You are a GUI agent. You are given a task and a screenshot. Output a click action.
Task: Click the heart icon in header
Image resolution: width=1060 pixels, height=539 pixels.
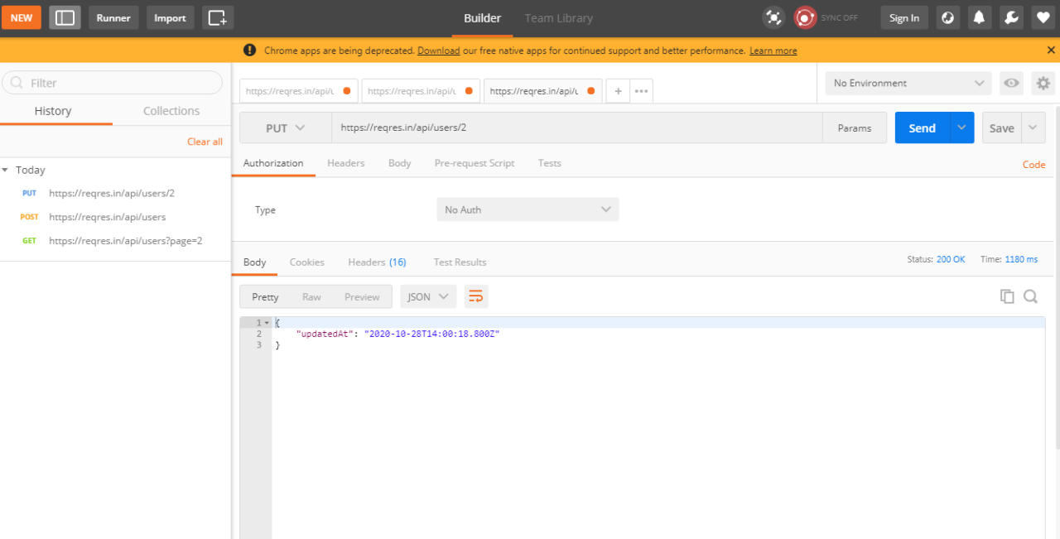(x=1043, y=17)
